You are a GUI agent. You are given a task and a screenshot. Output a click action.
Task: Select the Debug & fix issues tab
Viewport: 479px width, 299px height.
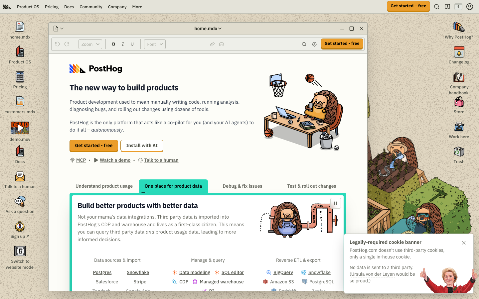point(242,186)
